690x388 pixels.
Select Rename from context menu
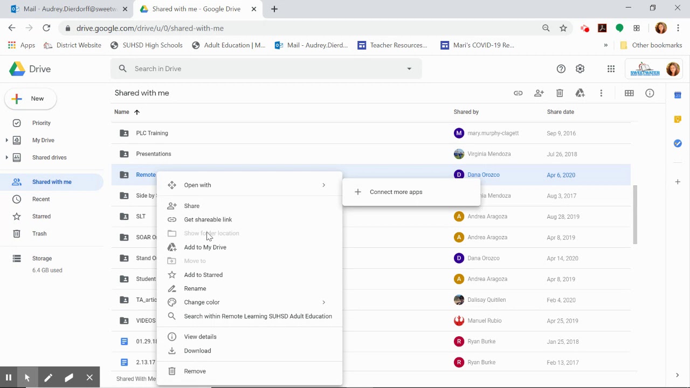[195, 288]
